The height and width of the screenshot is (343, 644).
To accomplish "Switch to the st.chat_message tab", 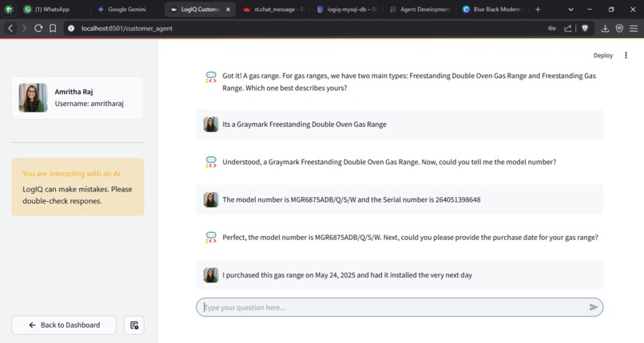I will (x=273, y=9).
